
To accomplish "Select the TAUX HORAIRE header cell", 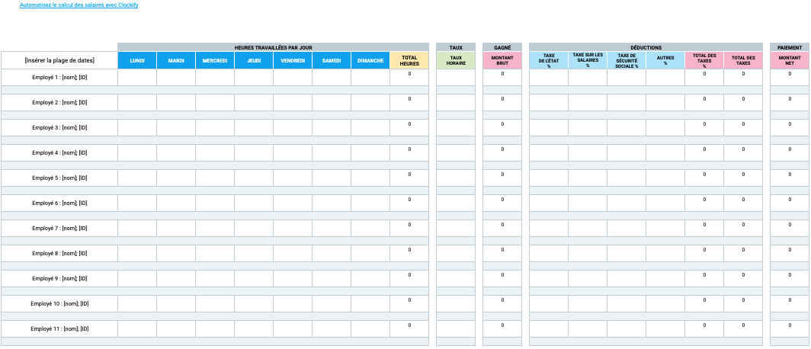I will click(456, 60).
